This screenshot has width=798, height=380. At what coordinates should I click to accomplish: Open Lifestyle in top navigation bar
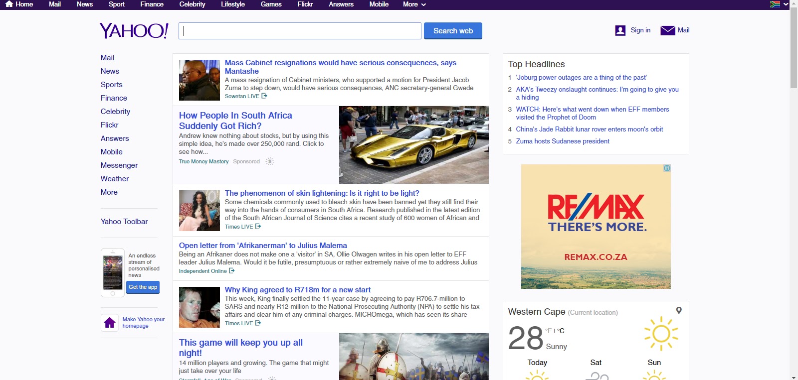tap(233, 4)
